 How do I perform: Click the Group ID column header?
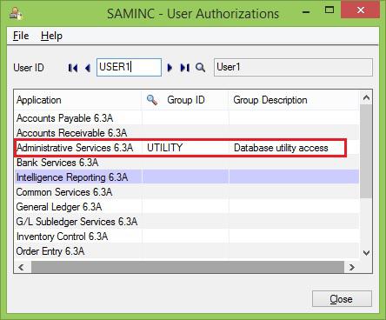pyautogui.click(x=185, y=100)
